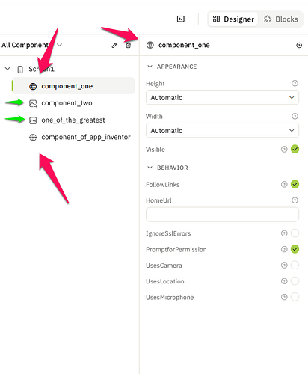Click the Width help question icon
Viewport: 308px width, 374px height.
tap(295, 116)
